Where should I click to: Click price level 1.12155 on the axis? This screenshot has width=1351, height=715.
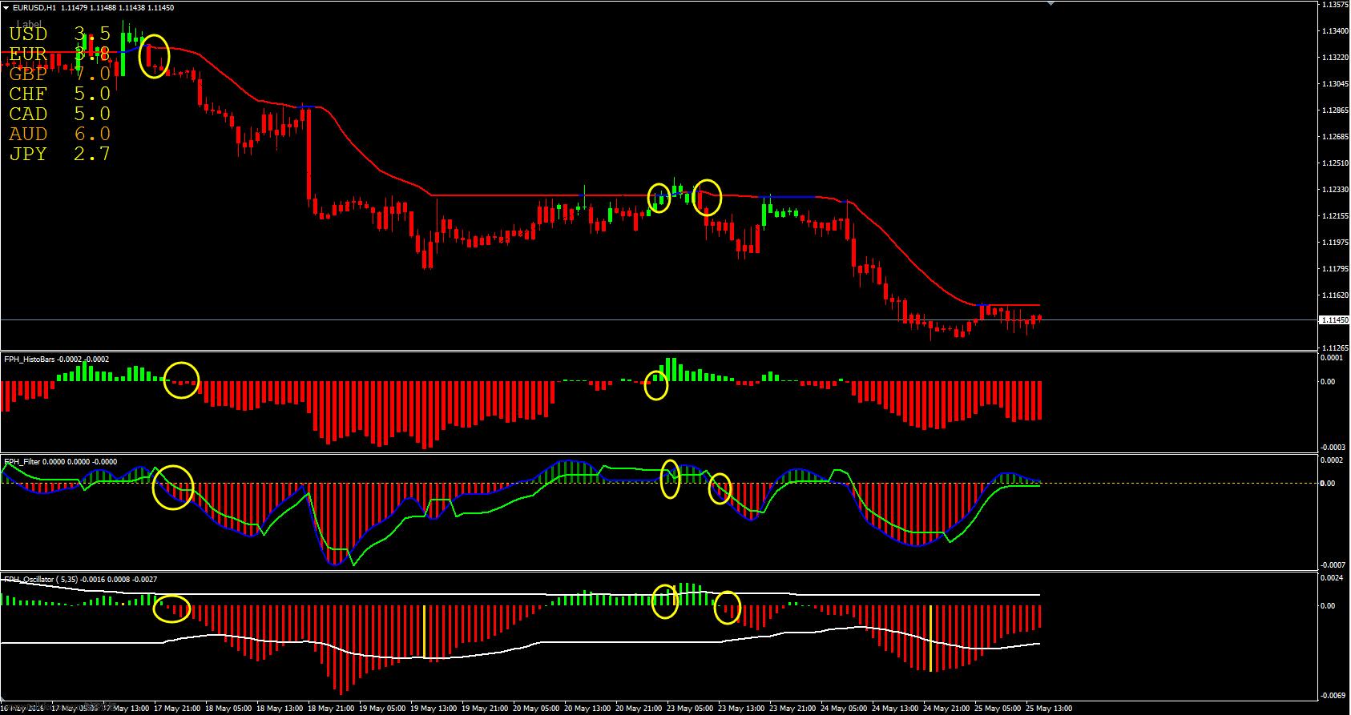tap(1334, 215)
